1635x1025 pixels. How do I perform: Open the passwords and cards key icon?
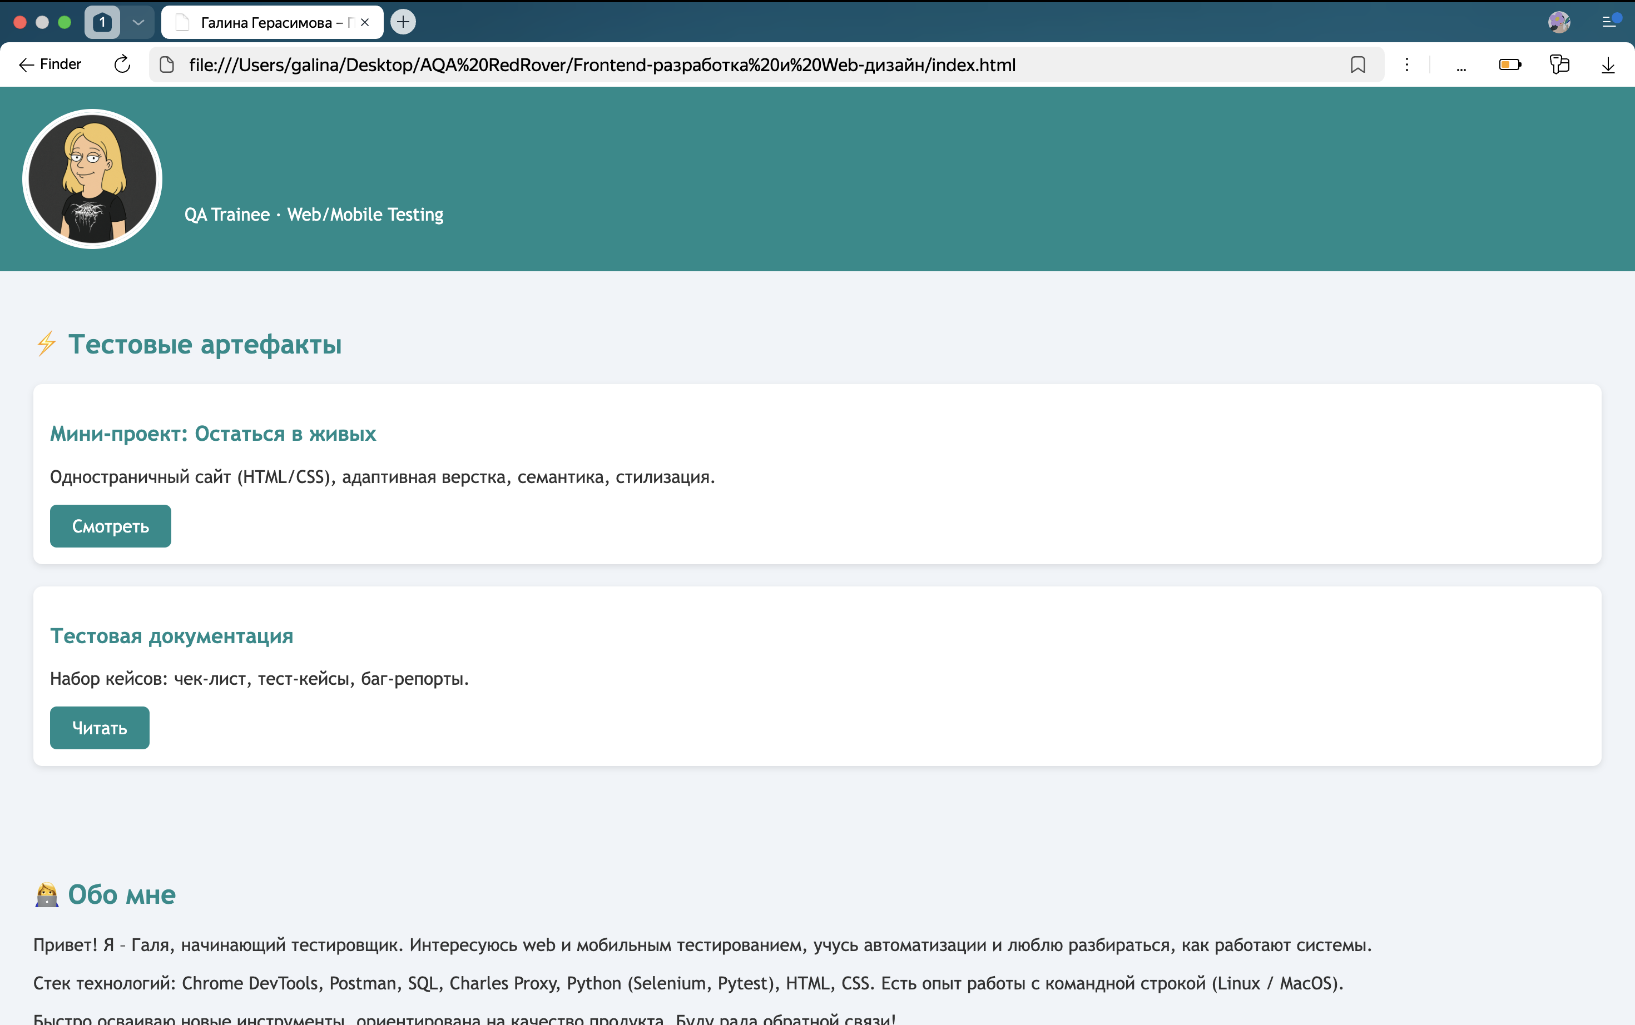coord(1559,64)
